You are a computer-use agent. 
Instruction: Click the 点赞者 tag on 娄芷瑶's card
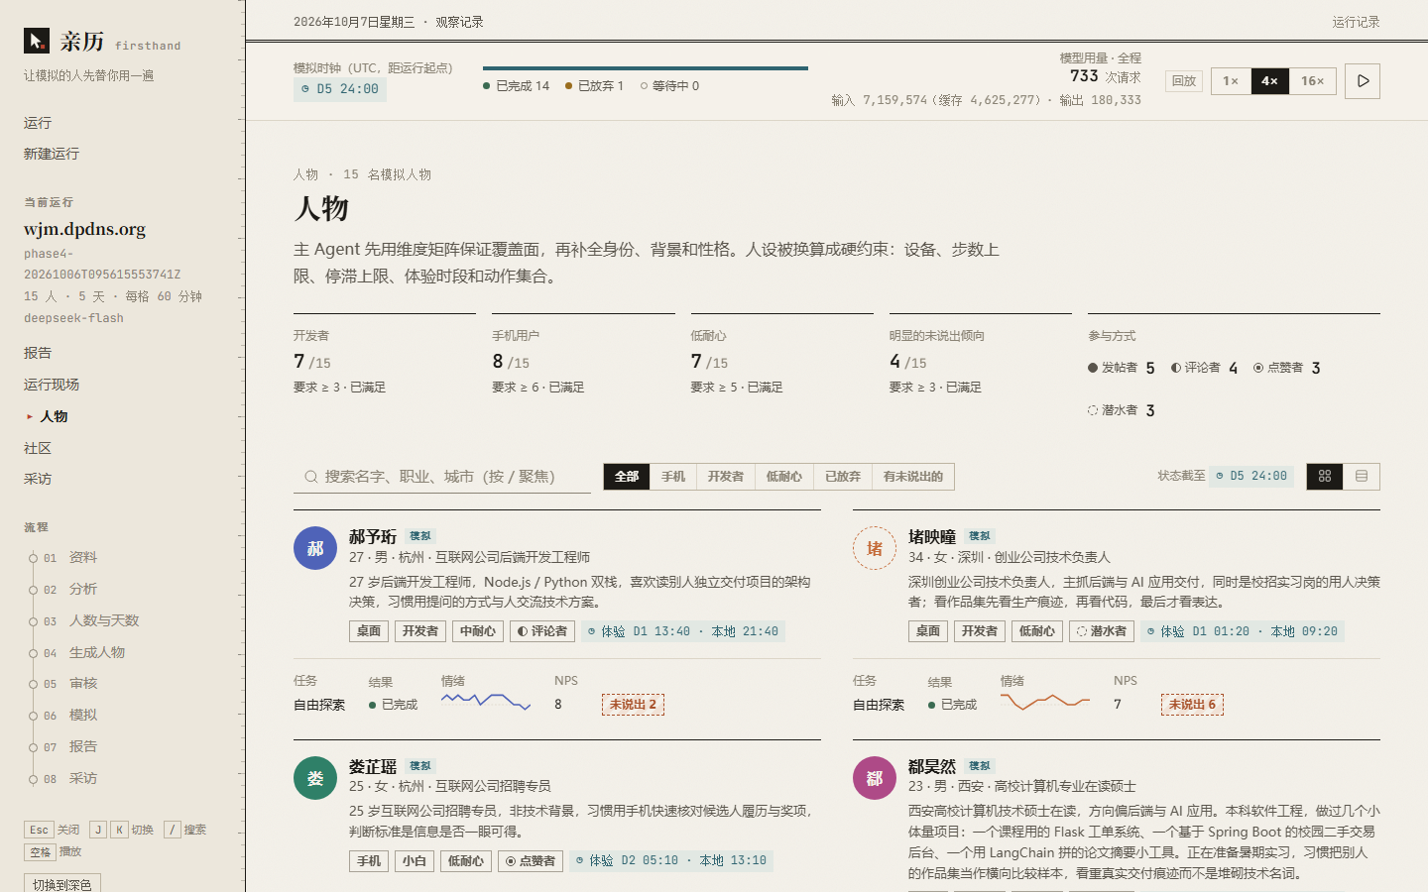pos(531,861)
